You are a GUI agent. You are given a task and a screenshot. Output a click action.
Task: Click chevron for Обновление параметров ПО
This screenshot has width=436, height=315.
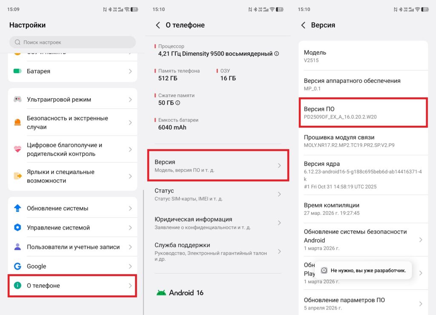(421, 304)
